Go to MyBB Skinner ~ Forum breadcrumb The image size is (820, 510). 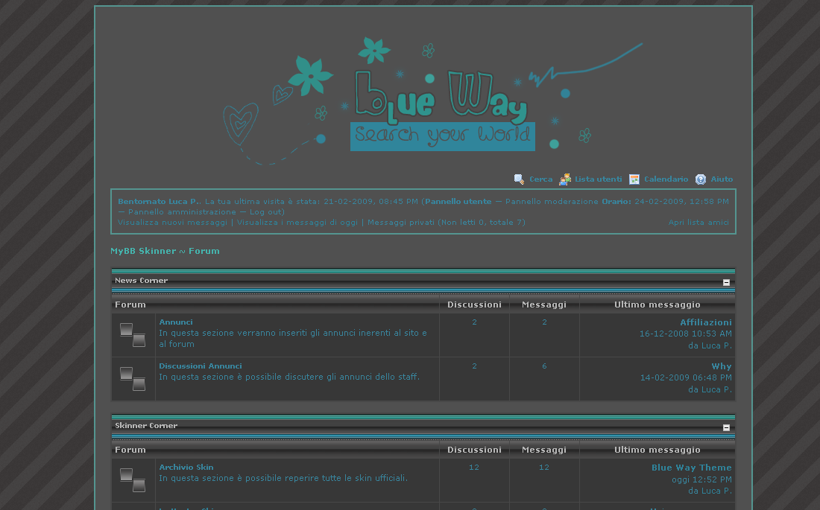pos(165,251)
